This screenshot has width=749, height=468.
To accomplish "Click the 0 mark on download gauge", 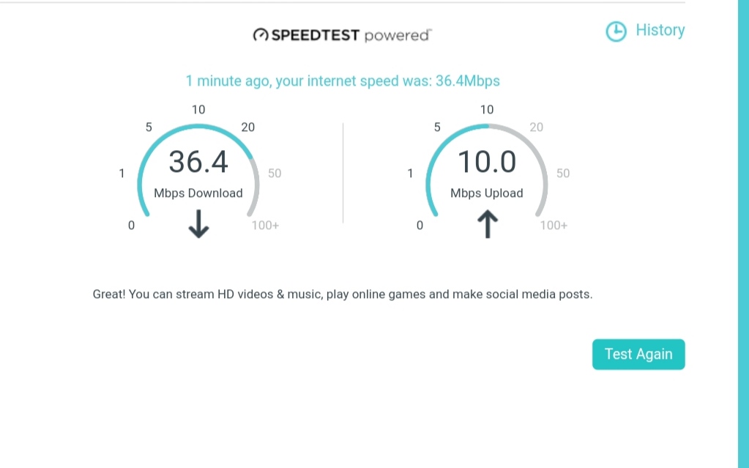I will tap(131, 225).
